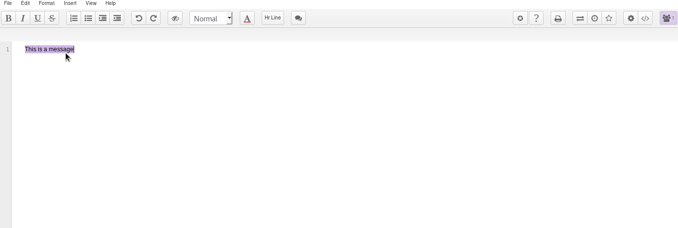The image size is (678, 228).
Task: Print the pad with the printer icon
Action: [x=558, y=18]
